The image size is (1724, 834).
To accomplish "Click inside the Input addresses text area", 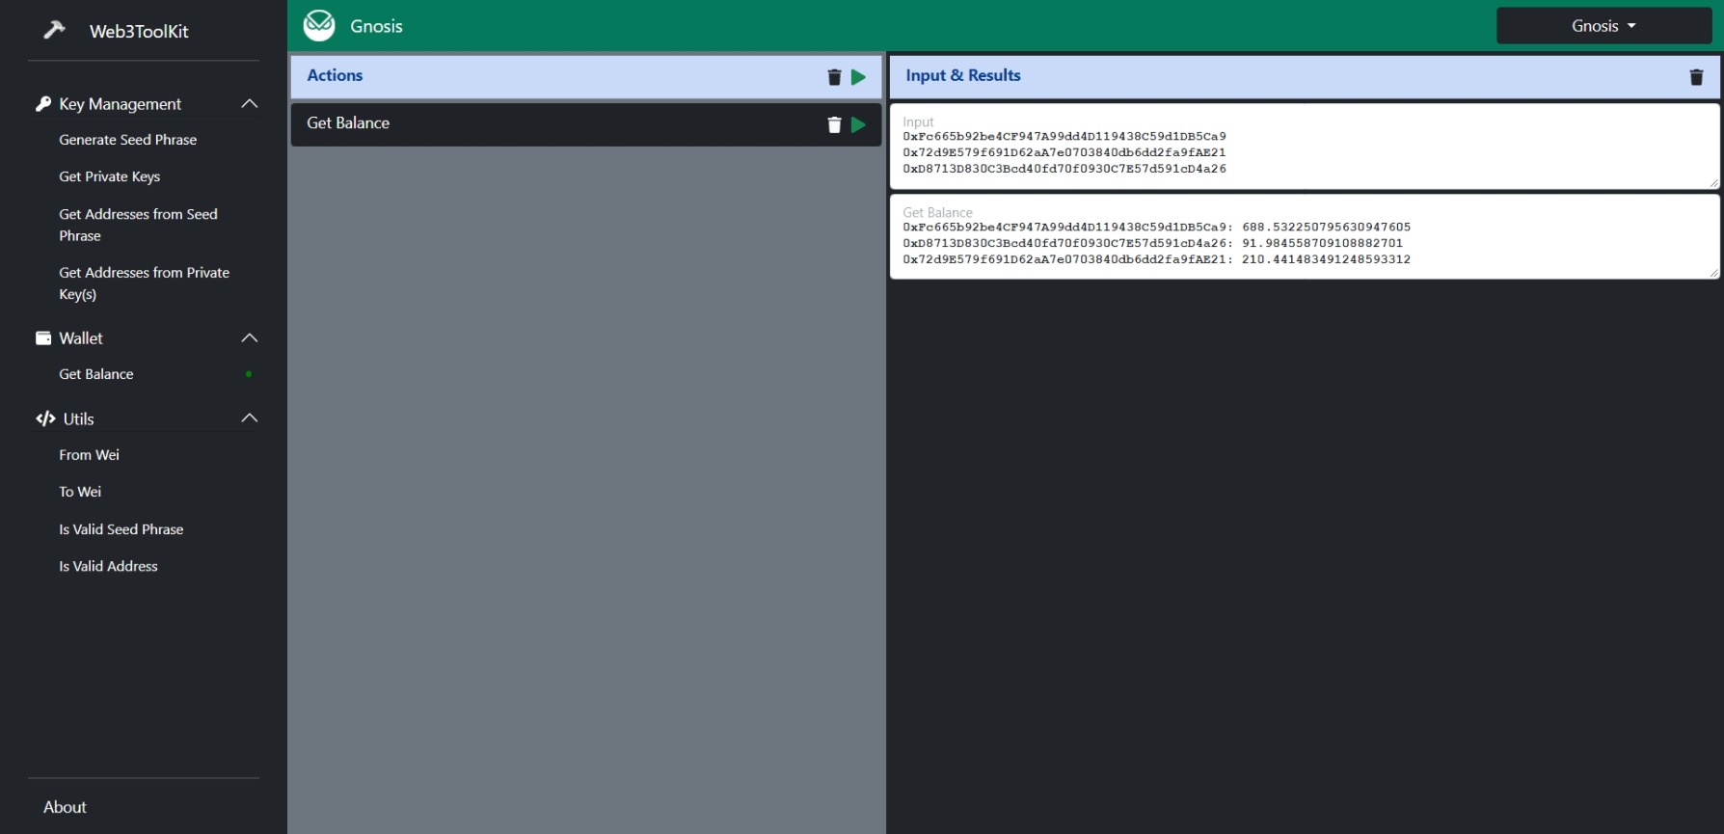I will 1304,152.
